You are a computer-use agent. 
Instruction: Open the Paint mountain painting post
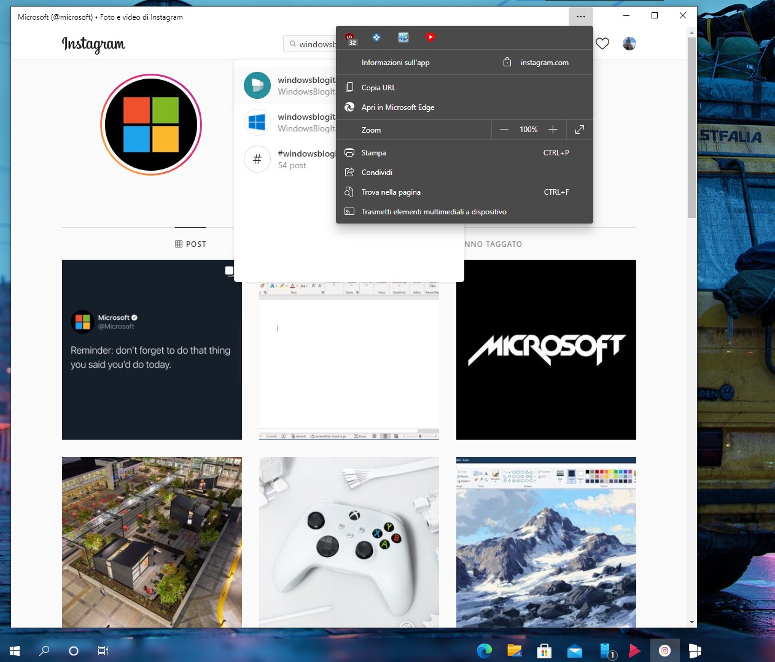tap(546, 542)
